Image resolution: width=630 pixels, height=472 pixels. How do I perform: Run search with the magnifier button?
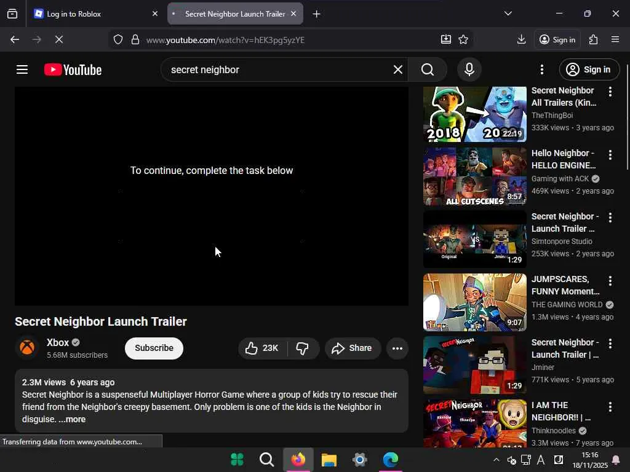pyautogui.click(x=428, y=70)
